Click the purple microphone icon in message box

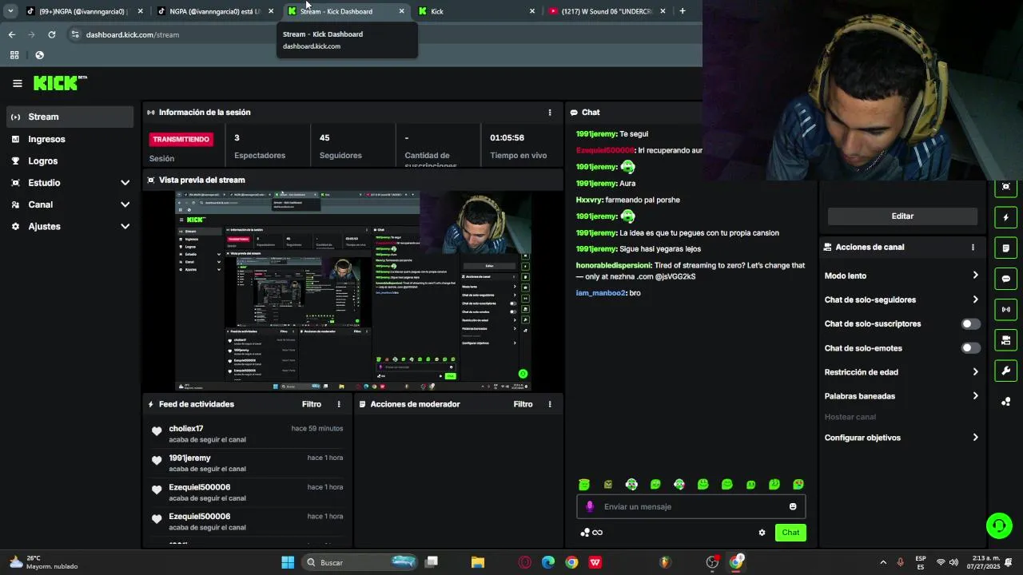tap(590, 506)
